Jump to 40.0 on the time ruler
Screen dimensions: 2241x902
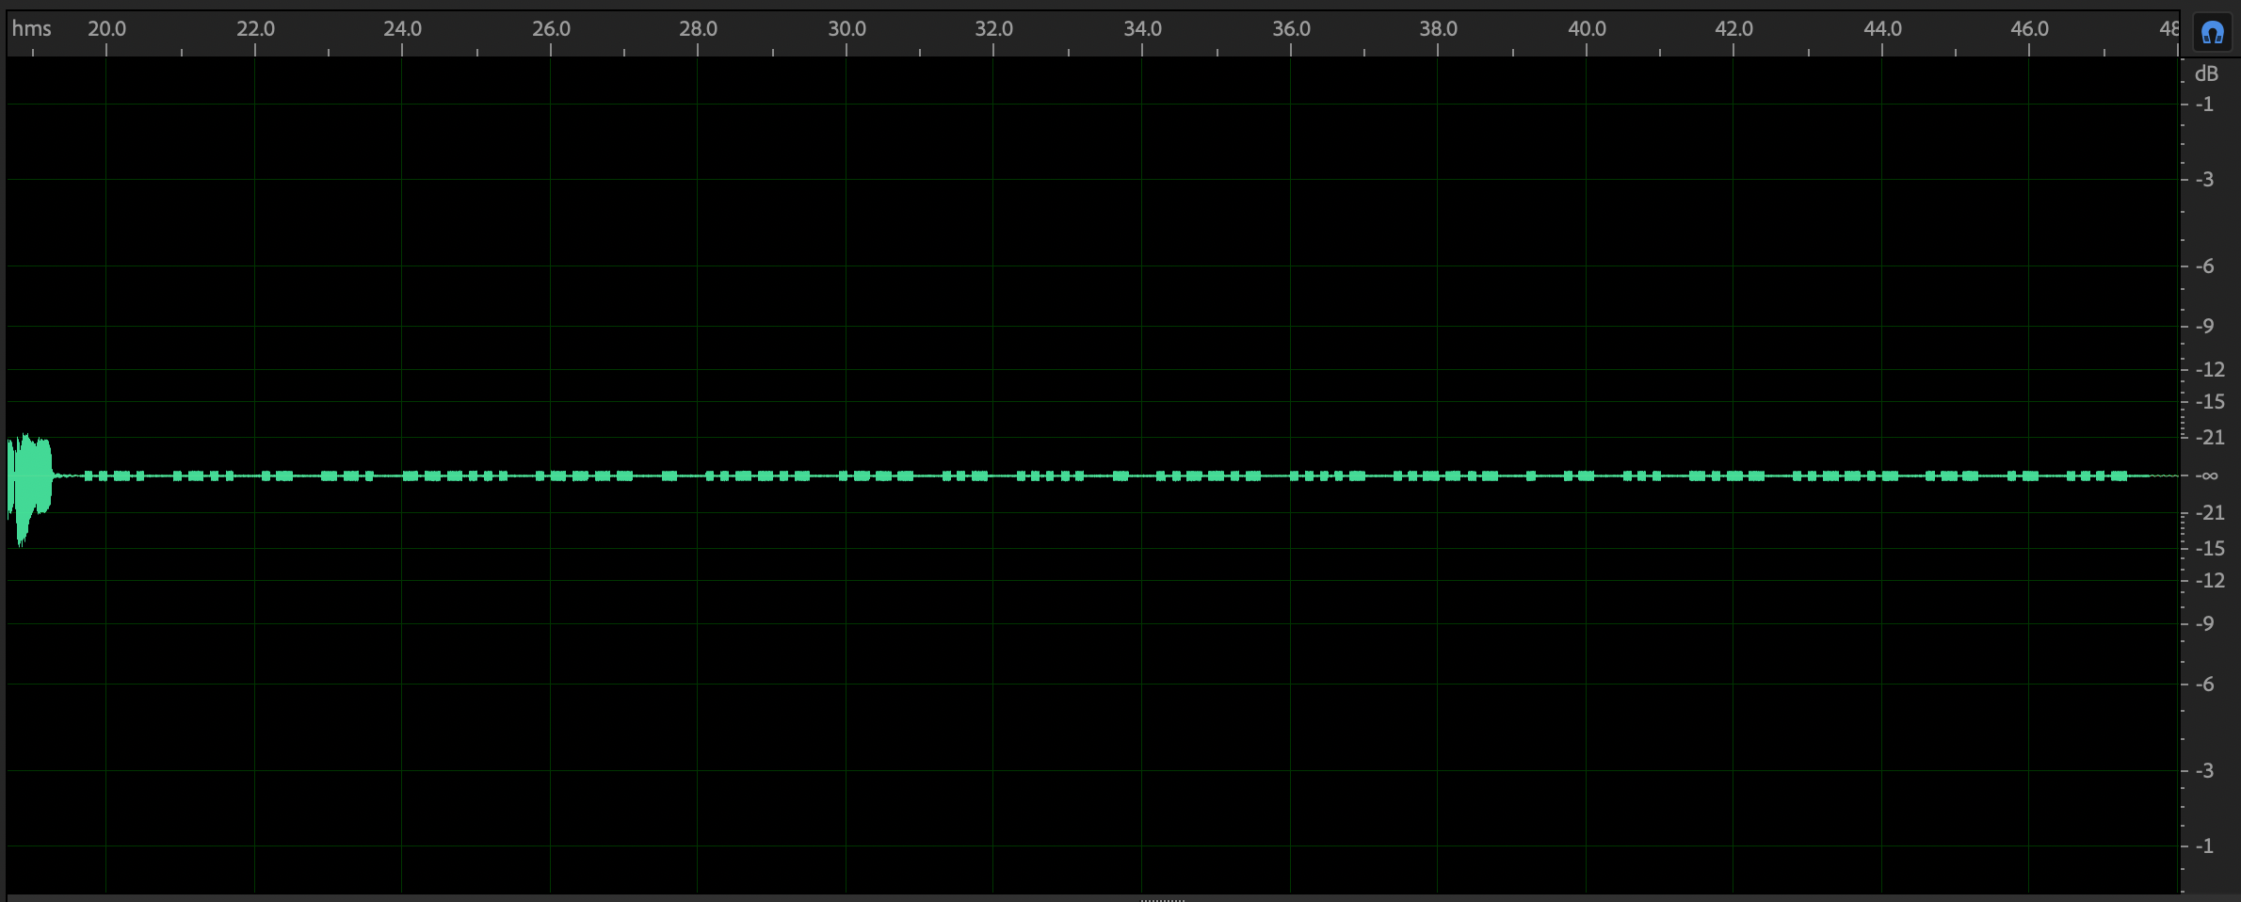(x=1587, y=29)
